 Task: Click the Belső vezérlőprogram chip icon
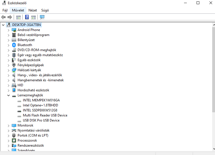pos(14,35)
